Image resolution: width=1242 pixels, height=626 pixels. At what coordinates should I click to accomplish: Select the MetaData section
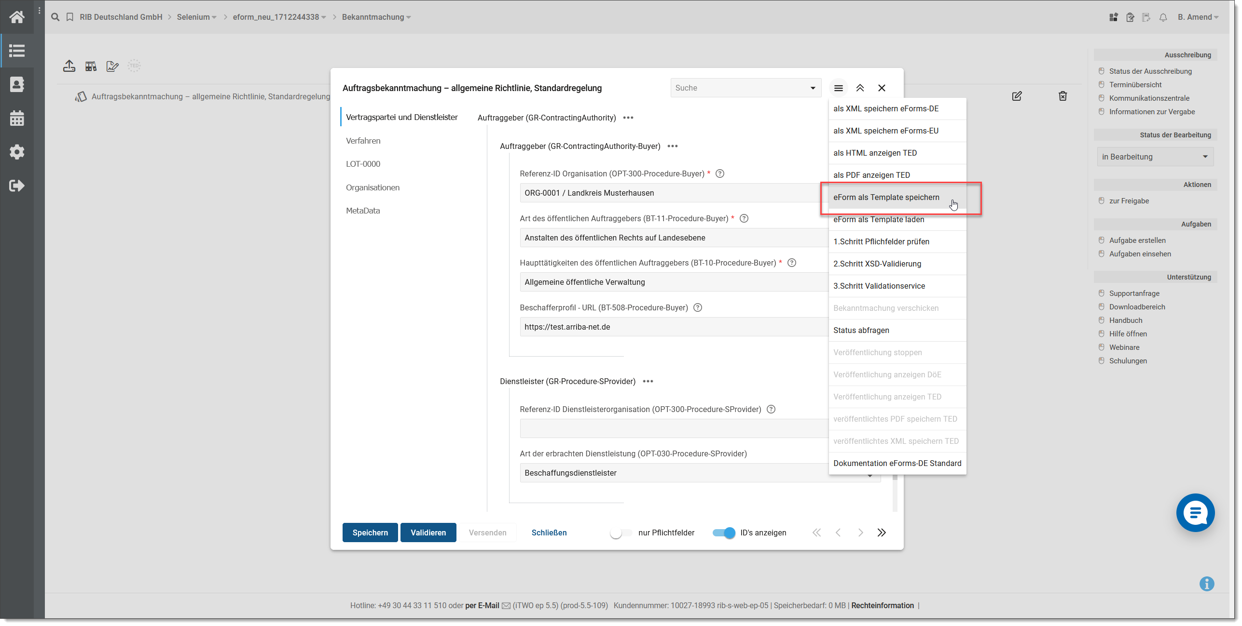point(363,211)
